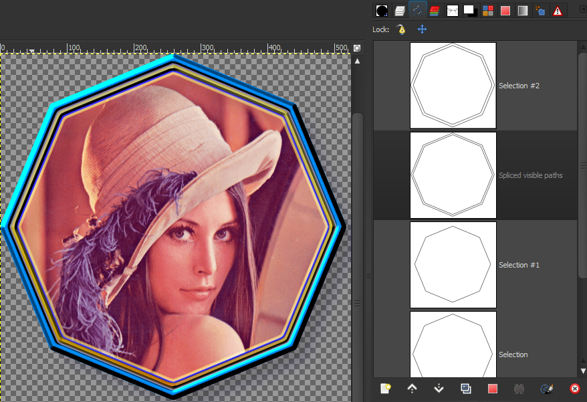This screenshot has height=402, width=587.
Task: Switch to the Channels tab
Action: coord(435,11)
